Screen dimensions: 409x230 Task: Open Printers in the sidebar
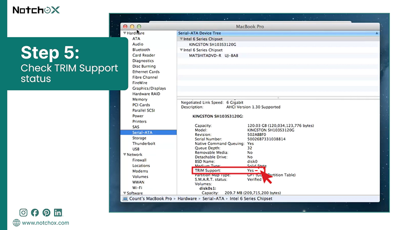(x=139, y=121)
